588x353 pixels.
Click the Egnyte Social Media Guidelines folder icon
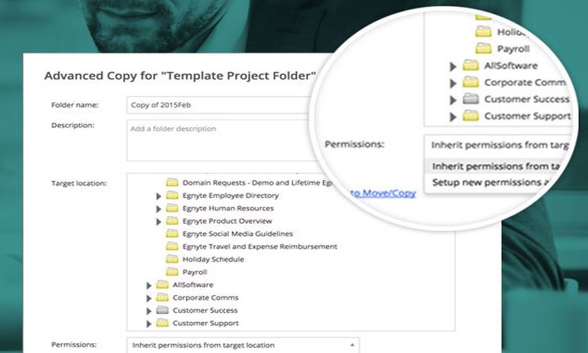click(x=172, y=234)
